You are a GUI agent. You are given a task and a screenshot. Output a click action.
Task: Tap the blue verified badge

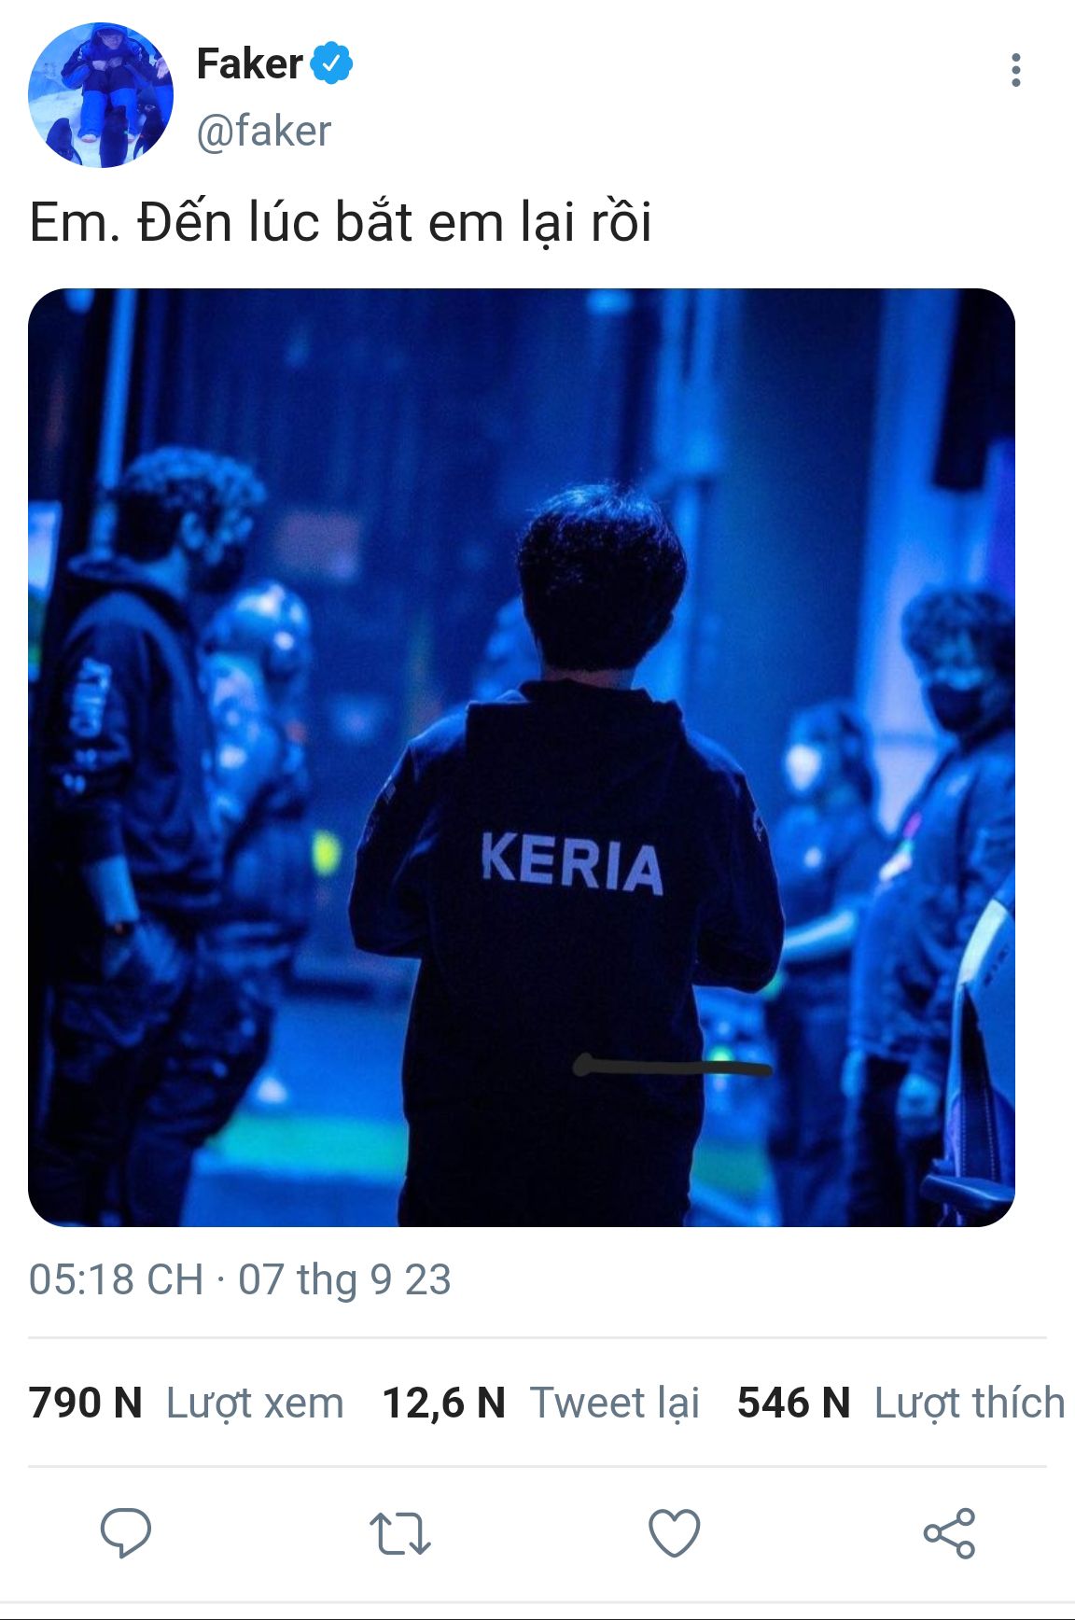(x=331, y=63)
